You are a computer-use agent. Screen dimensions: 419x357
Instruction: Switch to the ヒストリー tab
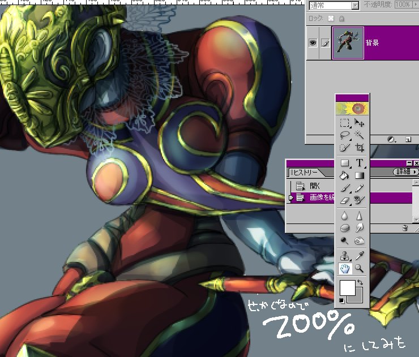coord(306,173)
